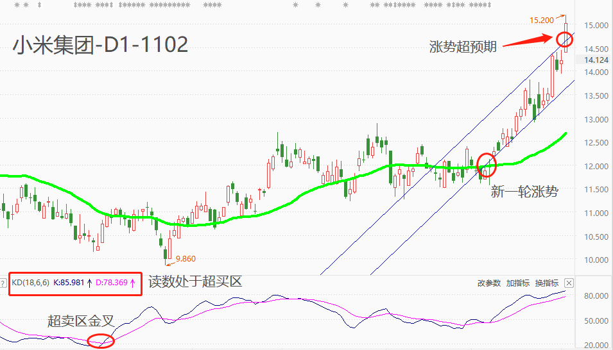Screen dimensions: 613x350
Task: Click the 加指标 (add indicator) button
Action: pyautogui.click(x=517, y=283)
